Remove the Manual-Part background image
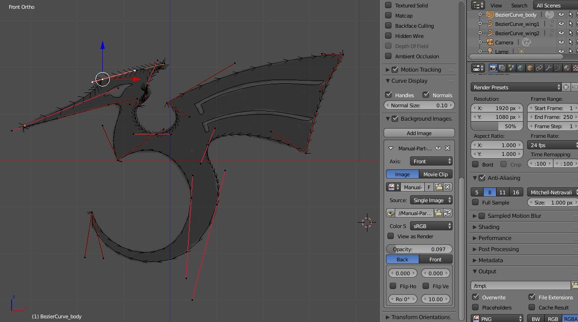The height and width of the screenshot is (322, 578). point(447,149)
